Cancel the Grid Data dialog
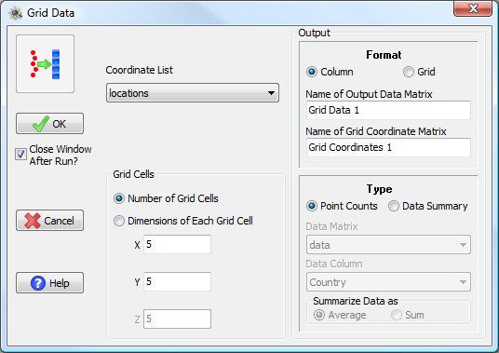Image resolution: width=499 pixels, height=353 pixels. (x=50, y=220)
